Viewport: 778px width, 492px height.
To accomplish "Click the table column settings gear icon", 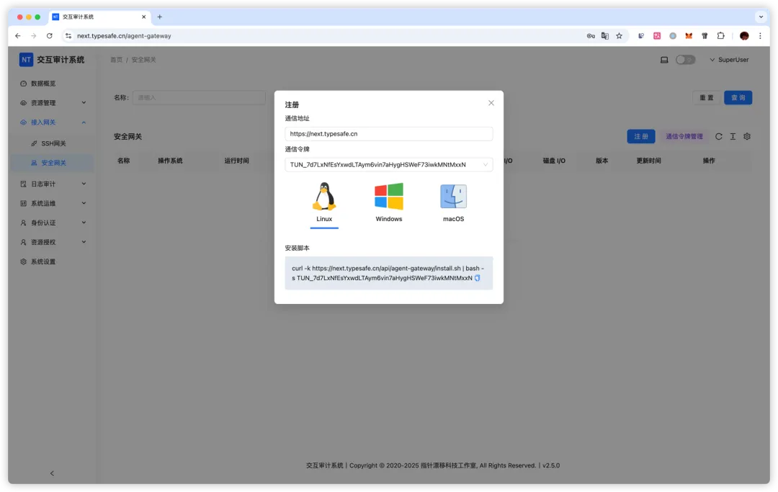I will (x=747, y=136).
